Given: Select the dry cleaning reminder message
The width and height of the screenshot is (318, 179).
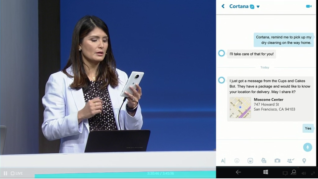Looking at the screenshot, I should [x=284, y=40].
